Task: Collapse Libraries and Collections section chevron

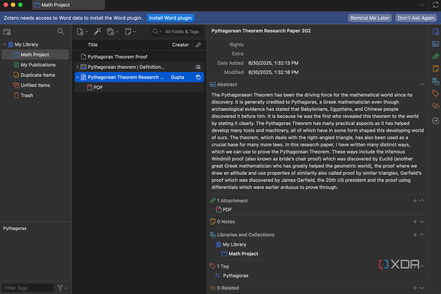Action: click(x=422, y=235)
